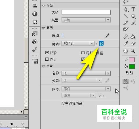
Task: Open the Components panel icon
Action: 35,41
